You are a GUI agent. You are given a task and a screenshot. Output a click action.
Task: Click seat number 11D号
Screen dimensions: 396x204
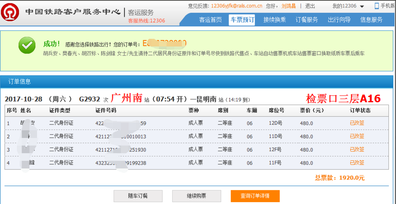(276, 136)
